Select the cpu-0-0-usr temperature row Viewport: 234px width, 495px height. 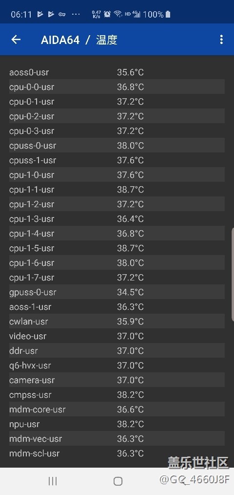click(117, 87)
